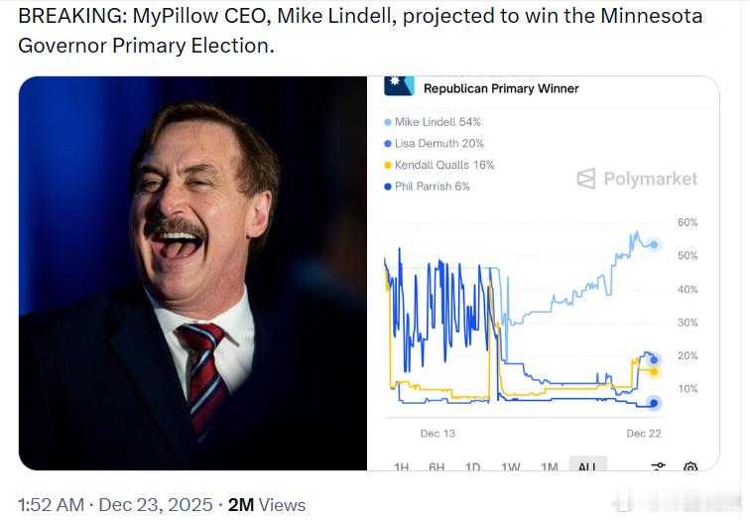This screenshot has height=520, width=750.
Task: Open the chart filter sliders icon
Action: point(658,466)
